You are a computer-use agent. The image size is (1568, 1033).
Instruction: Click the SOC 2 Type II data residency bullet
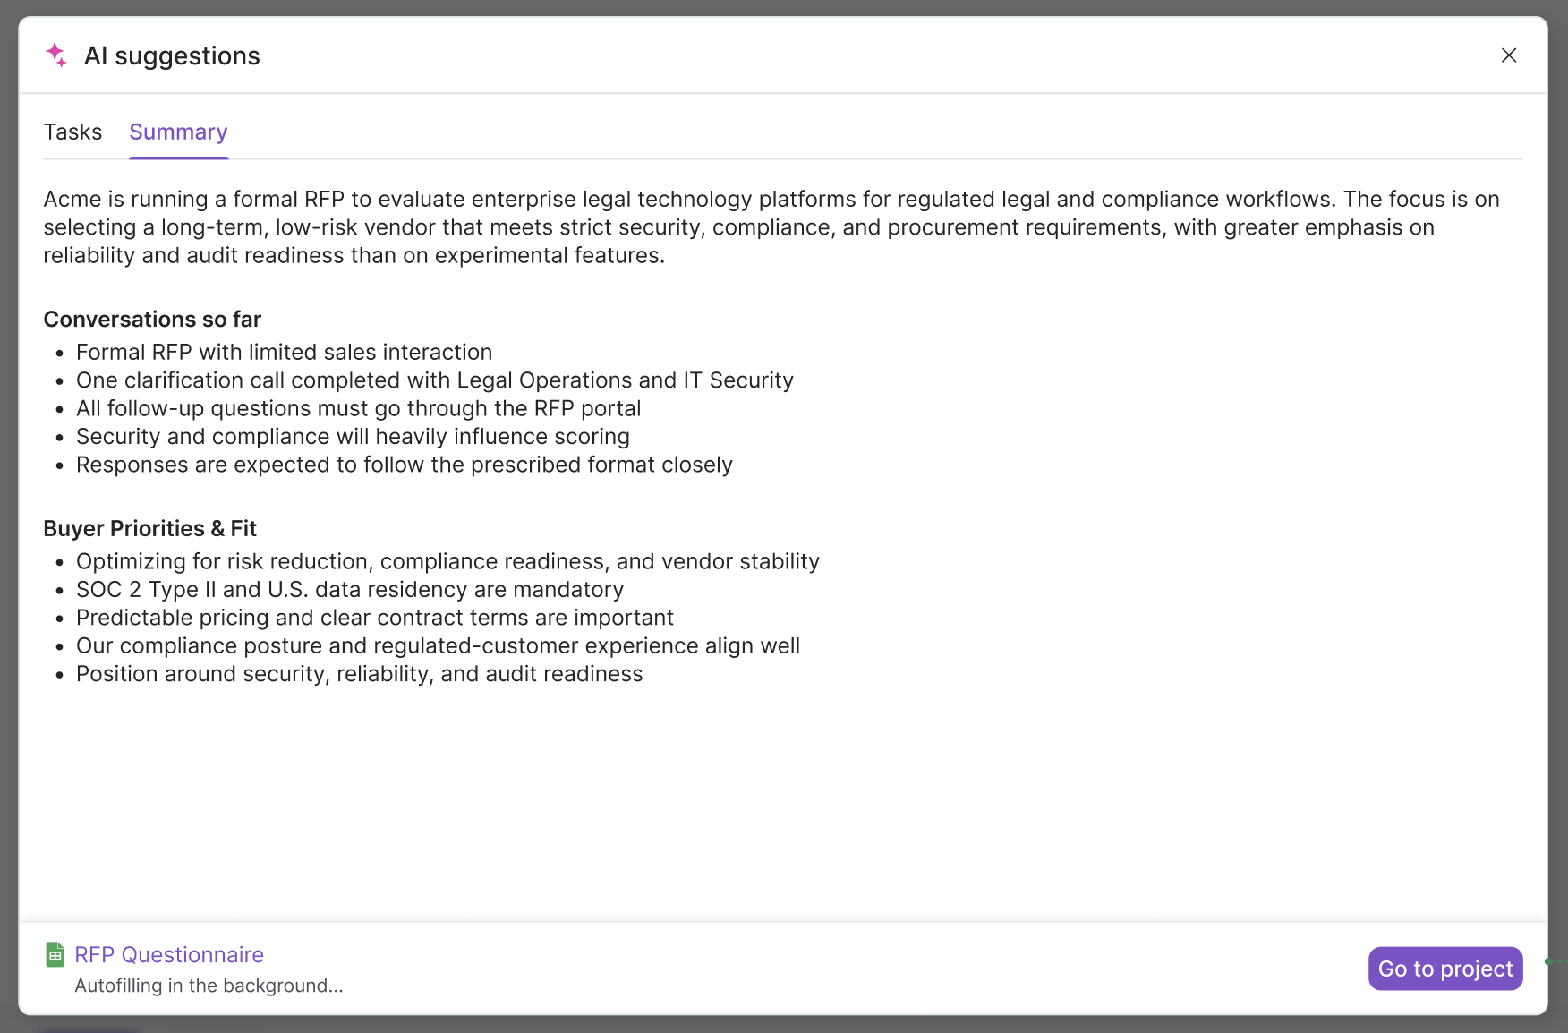pyautogui.click(x=349, y=590)
